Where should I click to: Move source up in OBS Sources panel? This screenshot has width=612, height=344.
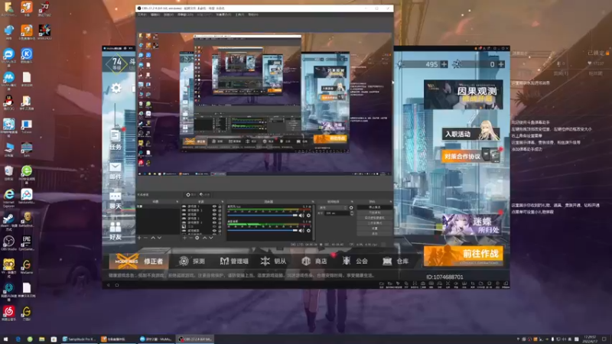(204, 238)
